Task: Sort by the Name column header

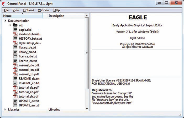Action: (22, 16)
